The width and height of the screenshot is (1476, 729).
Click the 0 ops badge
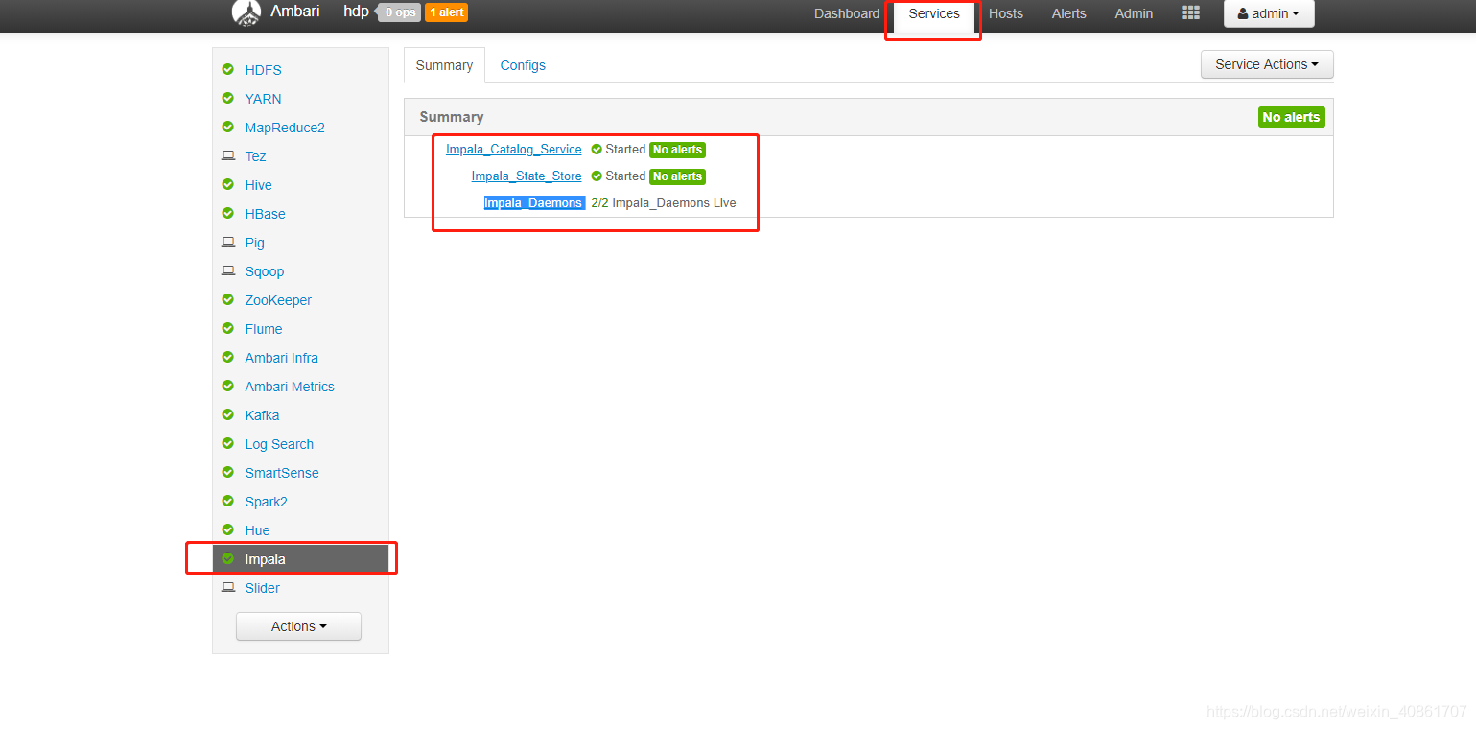400,12
